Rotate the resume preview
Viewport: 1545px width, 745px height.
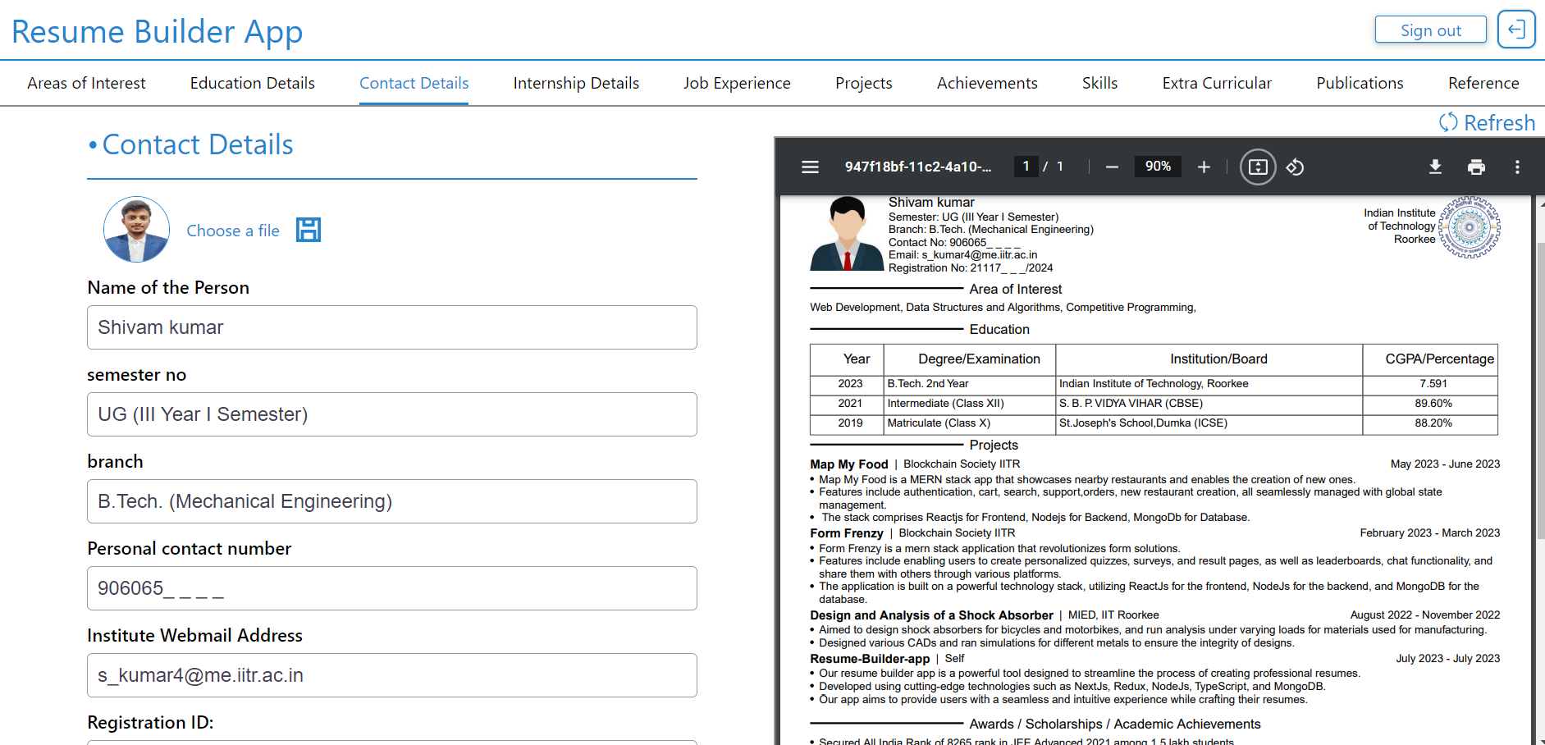tap(1296, 167)
